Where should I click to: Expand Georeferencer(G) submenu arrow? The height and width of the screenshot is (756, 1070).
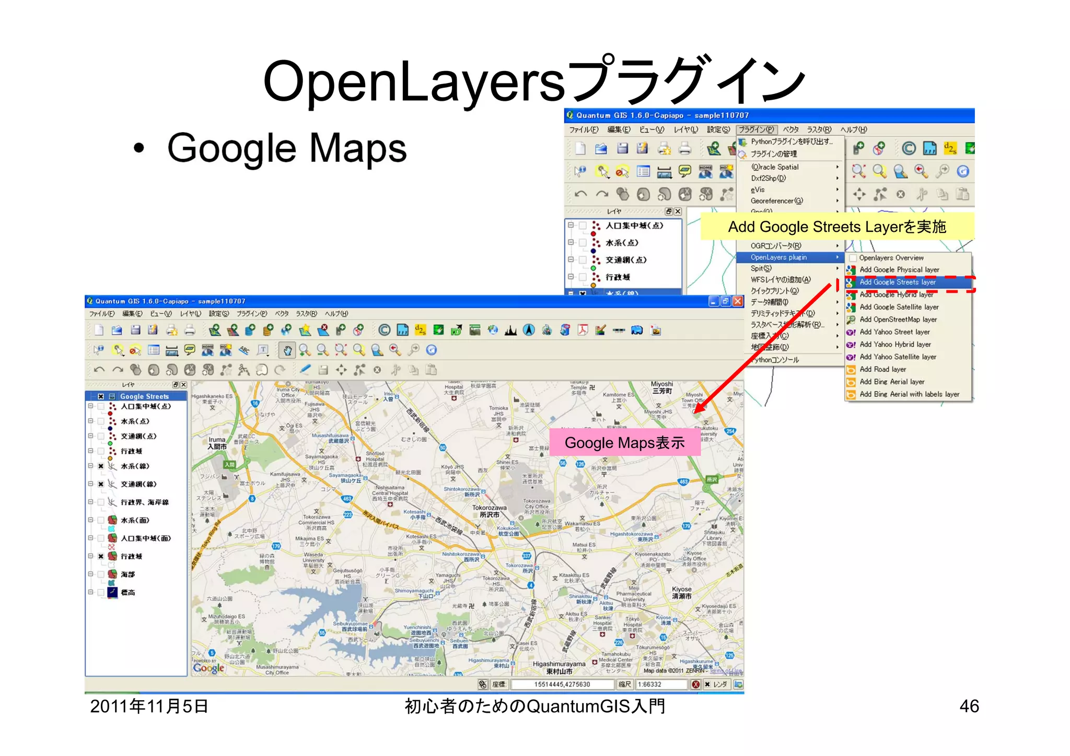(x=837, y=201)
